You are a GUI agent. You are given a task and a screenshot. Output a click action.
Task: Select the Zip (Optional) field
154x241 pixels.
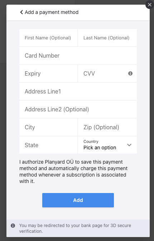click(107, 127)
